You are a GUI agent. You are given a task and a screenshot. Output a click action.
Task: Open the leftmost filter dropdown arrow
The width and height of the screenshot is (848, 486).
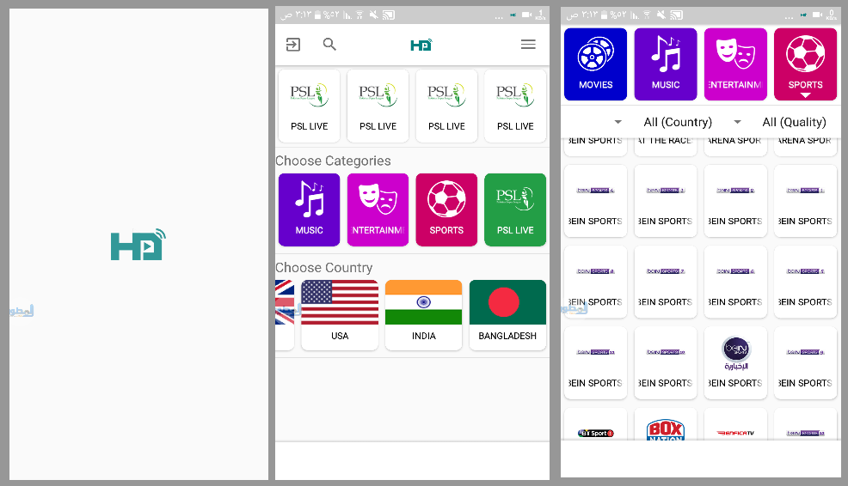point(618,122)
